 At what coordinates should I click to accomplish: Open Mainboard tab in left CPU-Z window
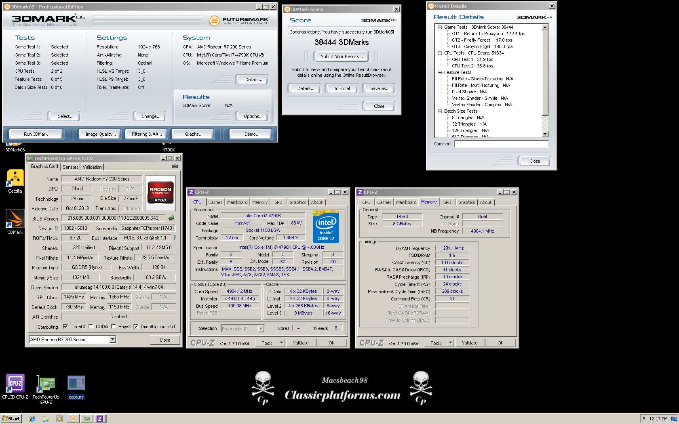tap(237, 202)
